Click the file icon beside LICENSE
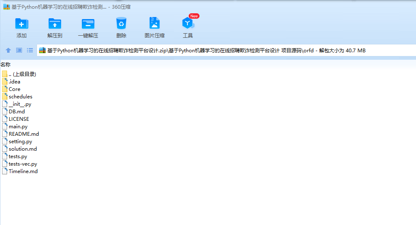This screenshot has height=225, width=416. (x=5, y=119)
